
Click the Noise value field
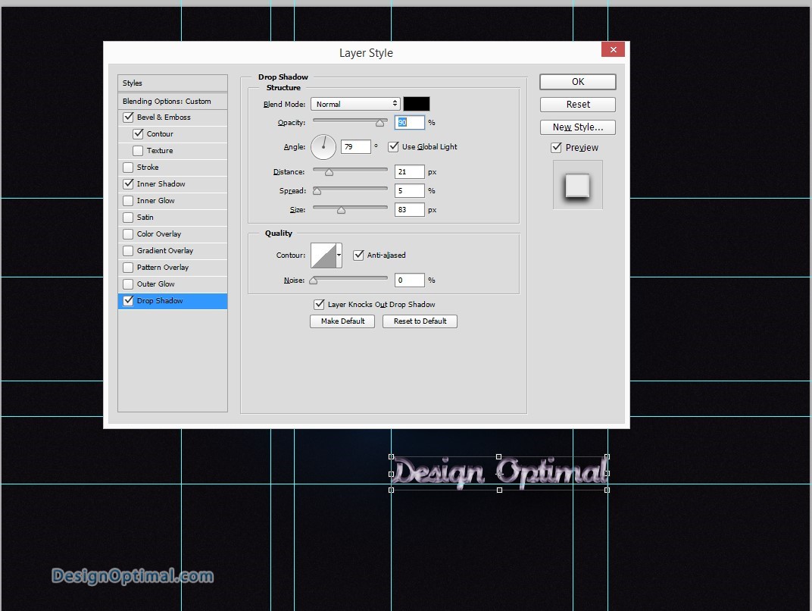tap(409, 280)
